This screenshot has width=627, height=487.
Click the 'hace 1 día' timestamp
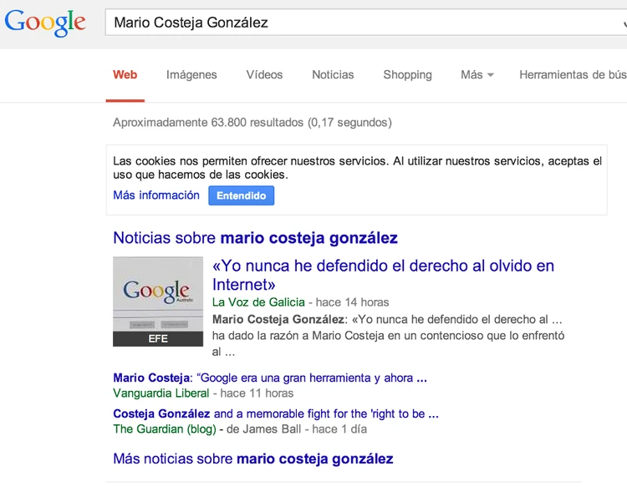(x=339, y=429)
